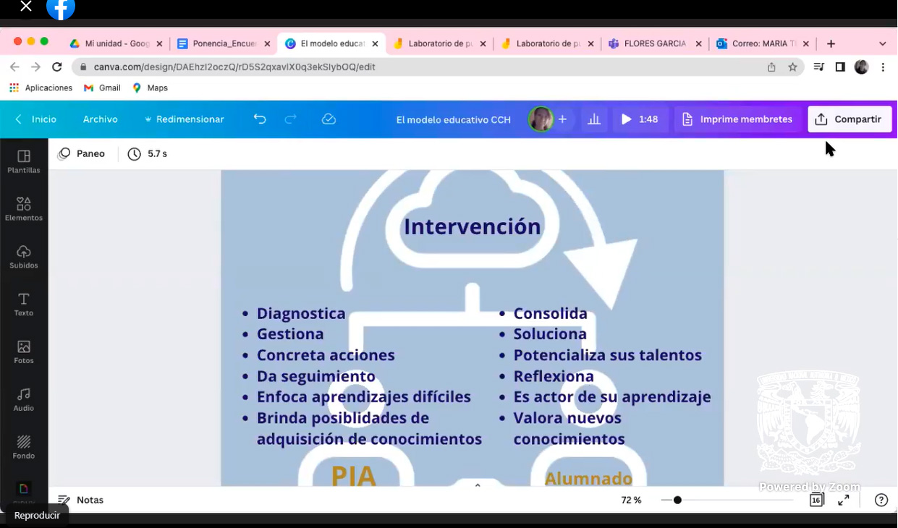Viewport: 898px width, 528px height.
Task: Open the Plantillas panel in sidebar
Action: coord(24,161)
